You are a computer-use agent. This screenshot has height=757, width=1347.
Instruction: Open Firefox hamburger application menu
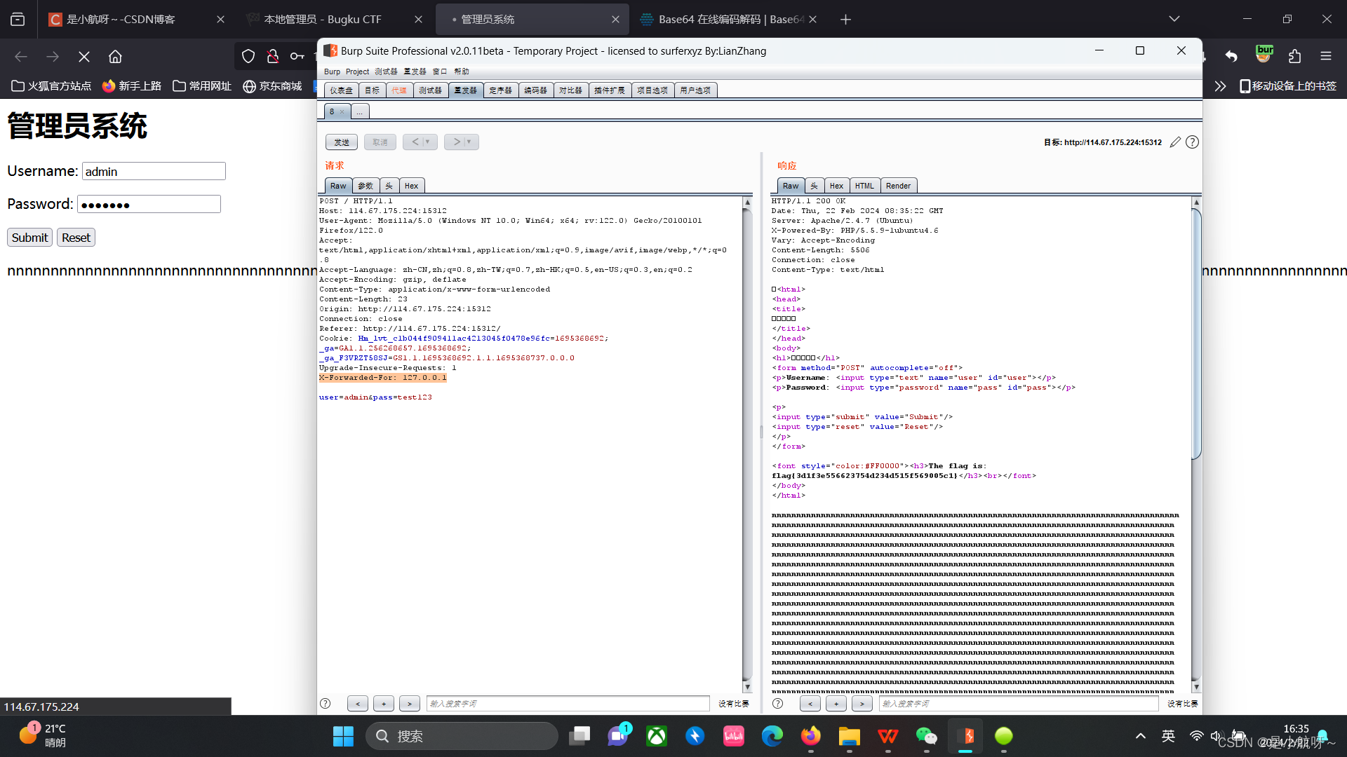tap(1325, 56)
